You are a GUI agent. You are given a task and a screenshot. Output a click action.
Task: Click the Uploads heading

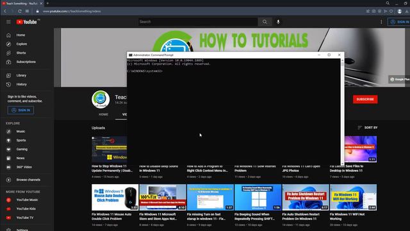[x=98, y=128]
